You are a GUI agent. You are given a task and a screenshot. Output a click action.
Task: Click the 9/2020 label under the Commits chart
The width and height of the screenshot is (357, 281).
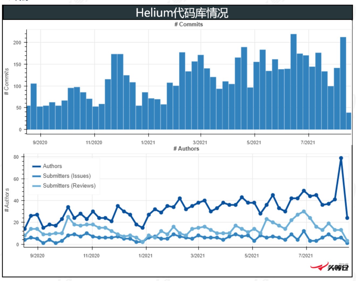[x=40, y=142]
